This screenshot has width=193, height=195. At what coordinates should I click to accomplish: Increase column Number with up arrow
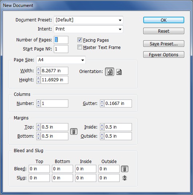(39, 102)
